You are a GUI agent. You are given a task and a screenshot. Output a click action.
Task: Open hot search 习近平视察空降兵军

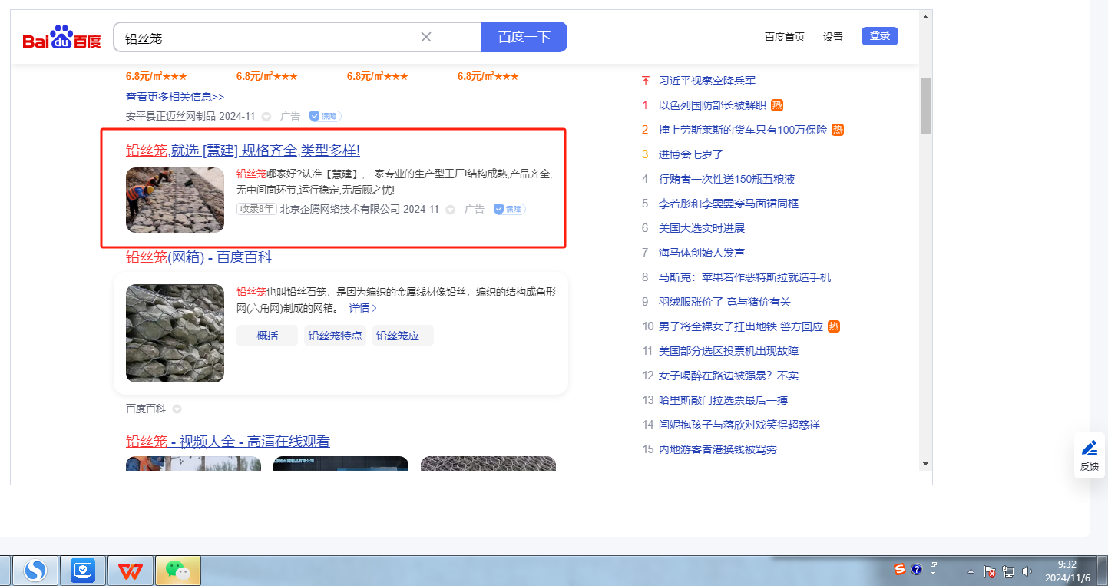[707, 81]
